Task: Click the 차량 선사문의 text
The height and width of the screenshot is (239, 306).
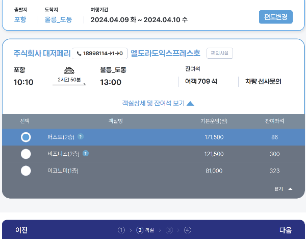Action: [x=263, y=82]
